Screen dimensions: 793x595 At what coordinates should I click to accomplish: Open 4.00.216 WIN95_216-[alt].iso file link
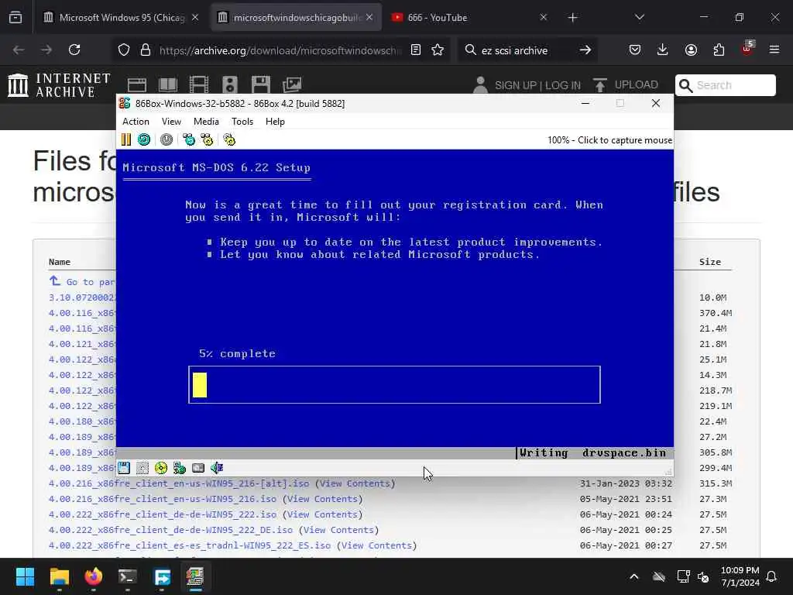tap(179, 483)
